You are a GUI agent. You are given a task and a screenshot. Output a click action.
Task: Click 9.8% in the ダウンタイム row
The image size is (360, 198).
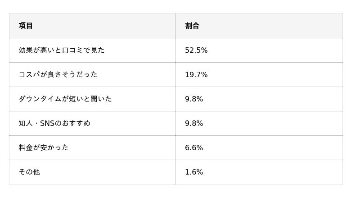194,99
